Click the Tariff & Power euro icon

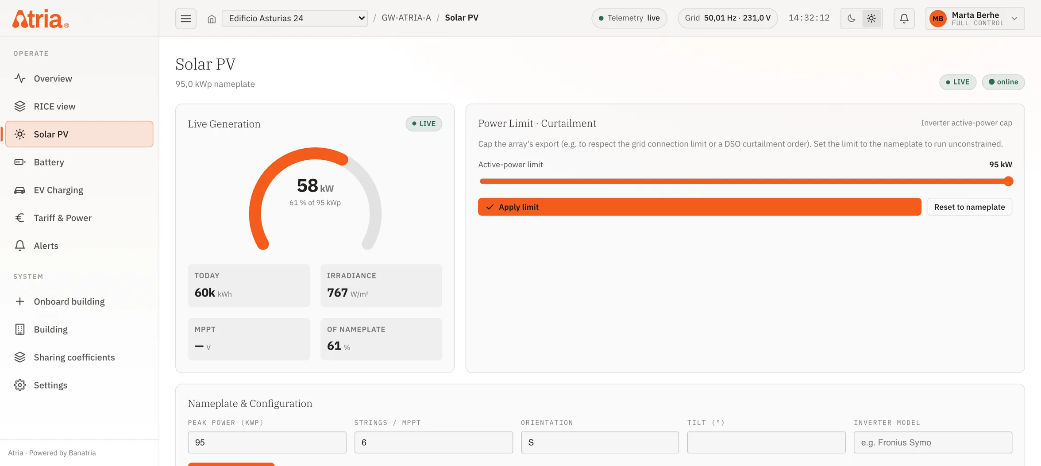point(19,218)
